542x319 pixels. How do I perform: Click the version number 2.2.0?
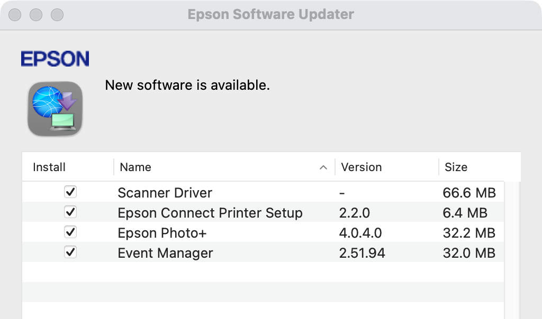click(354, 213)
